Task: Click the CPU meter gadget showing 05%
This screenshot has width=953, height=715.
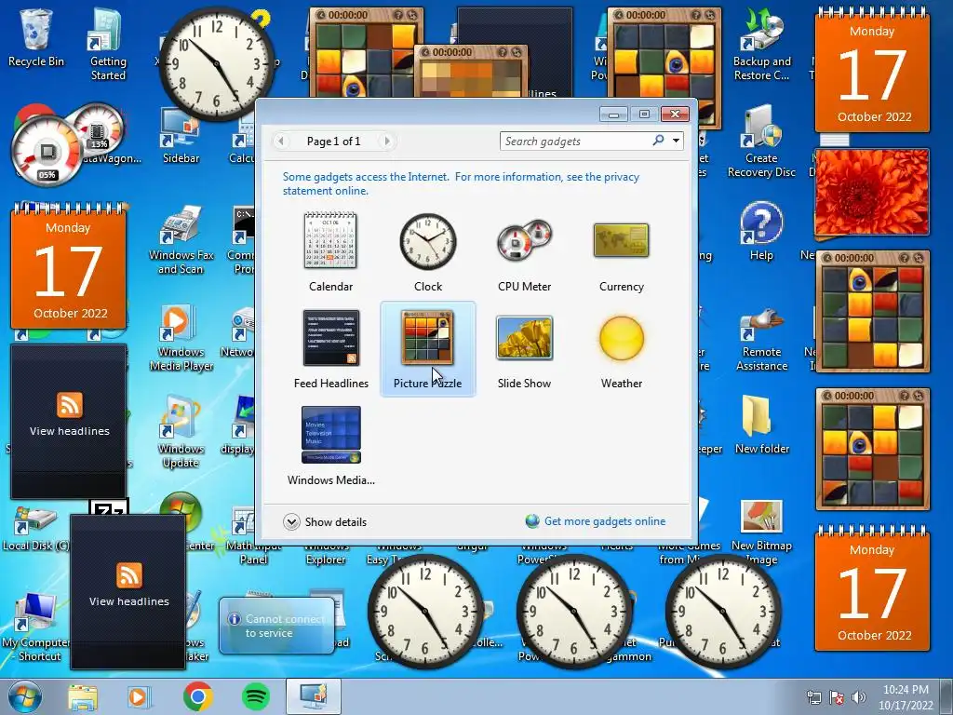Action: click(x=47, y=152)
